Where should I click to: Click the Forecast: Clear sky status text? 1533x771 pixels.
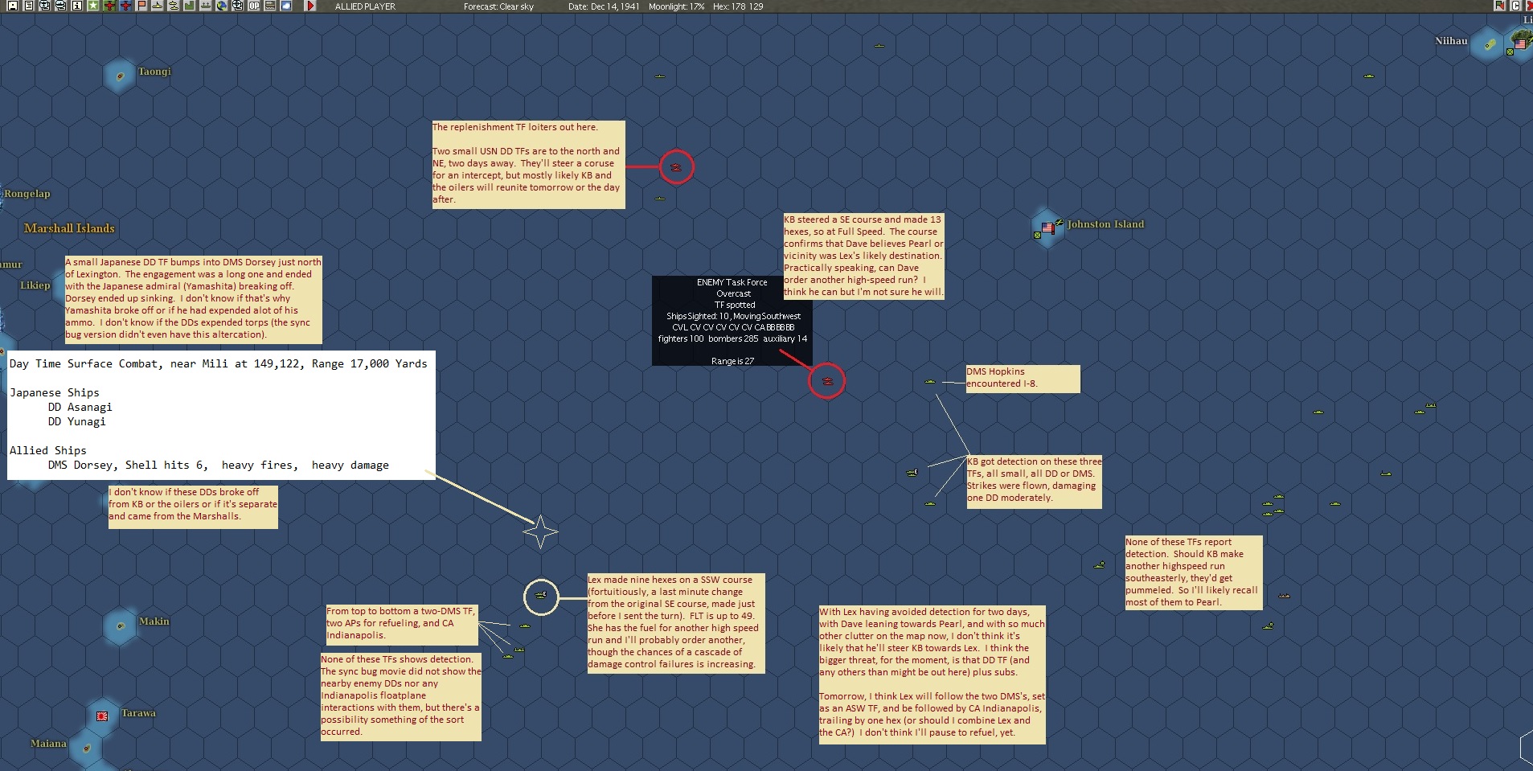498,6
